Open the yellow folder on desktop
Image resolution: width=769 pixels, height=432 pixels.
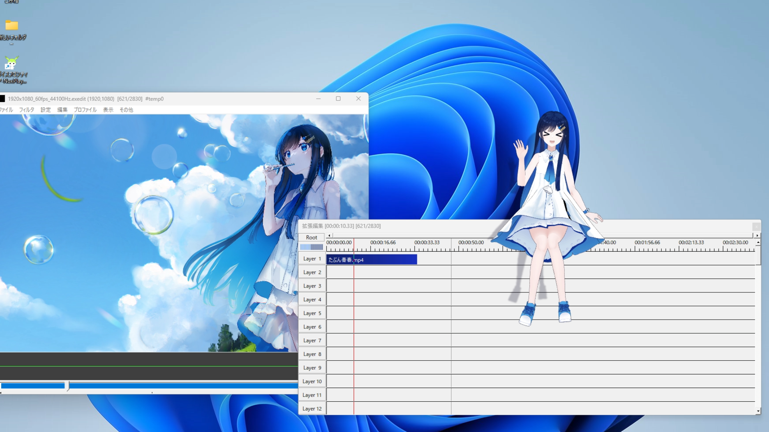pyautogui.click(x=12, y=26)
